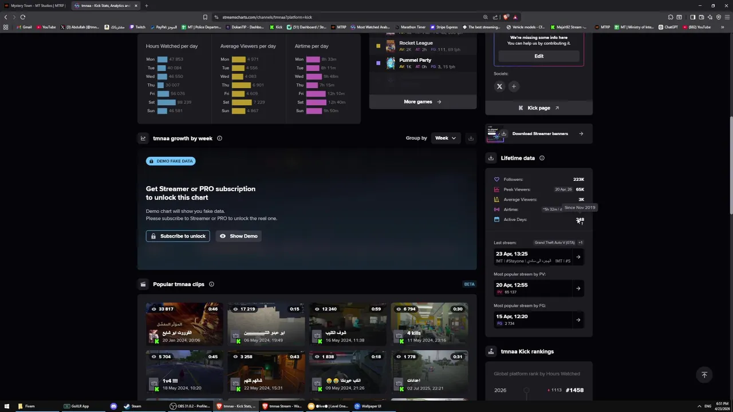This screenshot has width=733, height=412.
Task: Play clip with 6 794 views, 4 kills
Action: [429, 324]
